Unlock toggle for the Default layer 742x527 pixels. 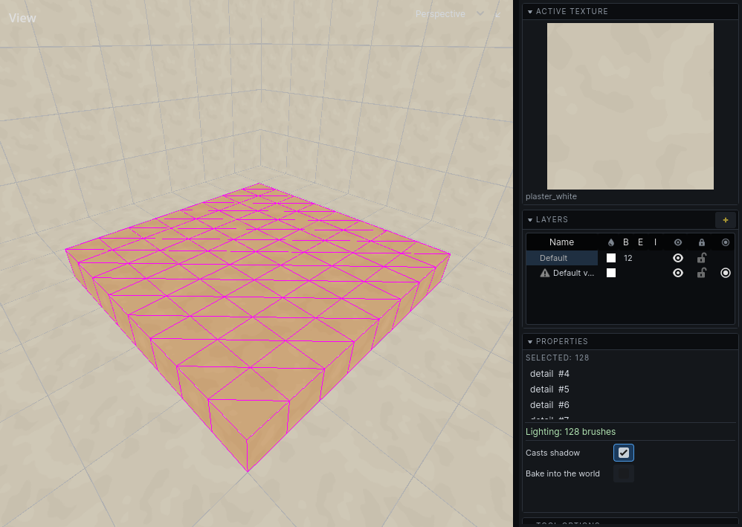coord(702,258)
